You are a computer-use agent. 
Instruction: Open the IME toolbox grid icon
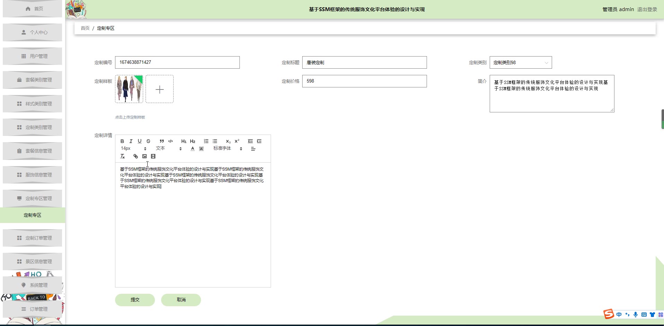pyautogui.click(x=661, y=315)
